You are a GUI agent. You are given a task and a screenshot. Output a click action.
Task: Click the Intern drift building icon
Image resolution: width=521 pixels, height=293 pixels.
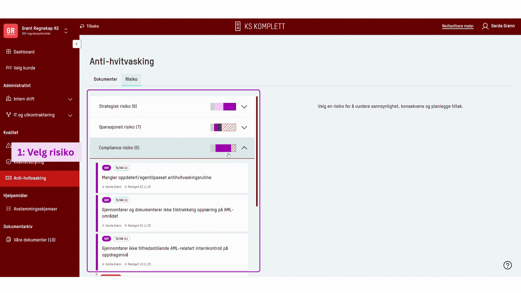[9, 98]
